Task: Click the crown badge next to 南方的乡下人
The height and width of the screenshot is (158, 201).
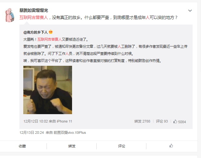Action: pyautogui.click(x=51, y=32)
